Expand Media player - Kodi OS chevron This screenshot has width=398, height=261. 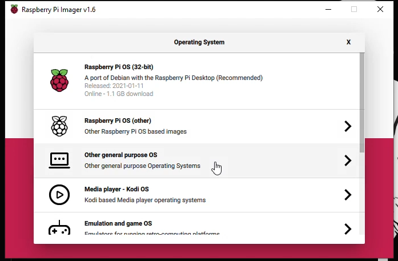(348, 195)
